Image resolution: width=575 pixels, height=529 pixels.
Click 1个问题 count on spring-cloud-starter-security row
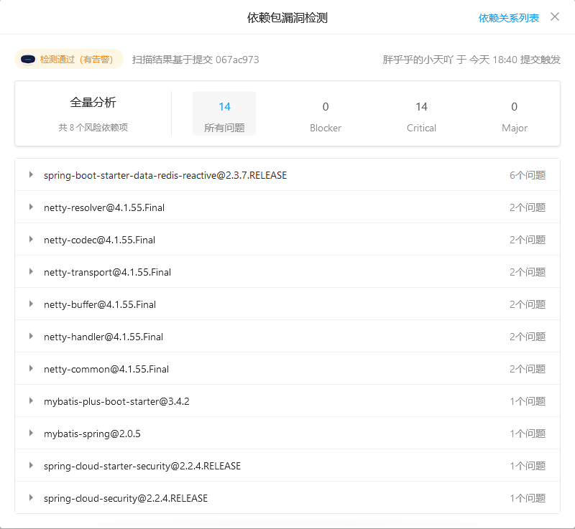click(x=528, y=466)
